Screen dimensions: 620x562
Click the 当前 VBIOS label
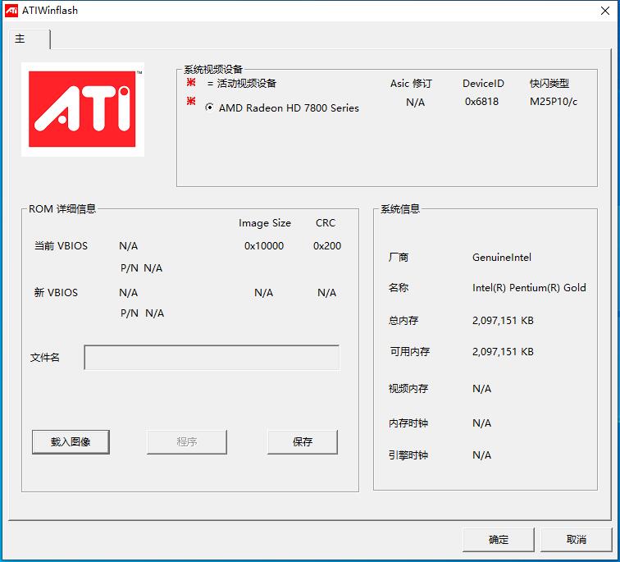[x=61, y=246]
